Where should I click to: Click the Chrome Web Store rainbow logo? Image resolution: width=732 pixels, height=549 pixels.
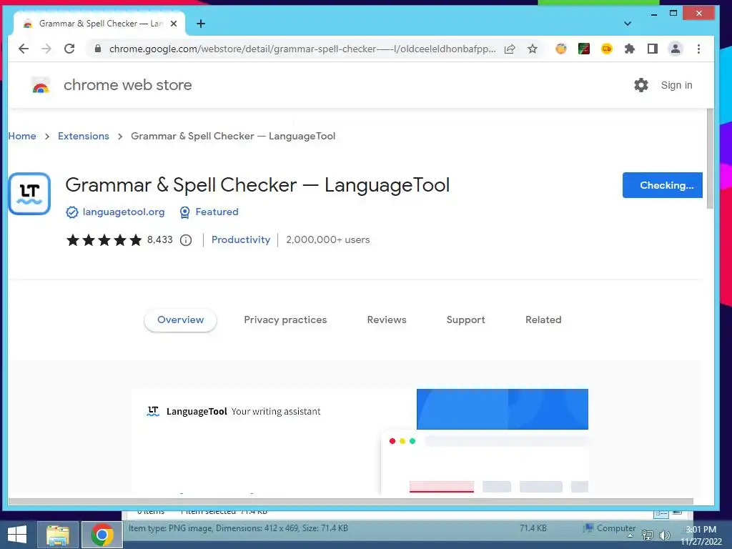pos(41,86)
